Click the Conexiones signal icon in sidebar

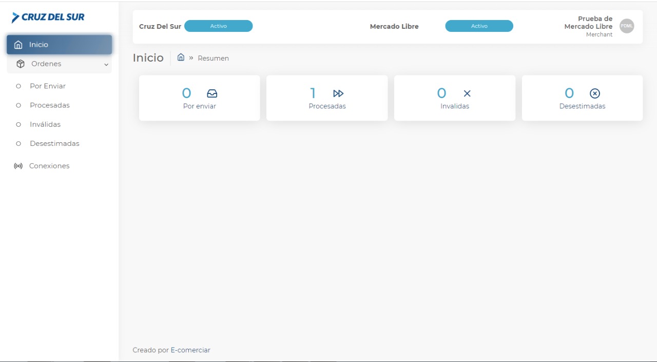tap(18, 166)
